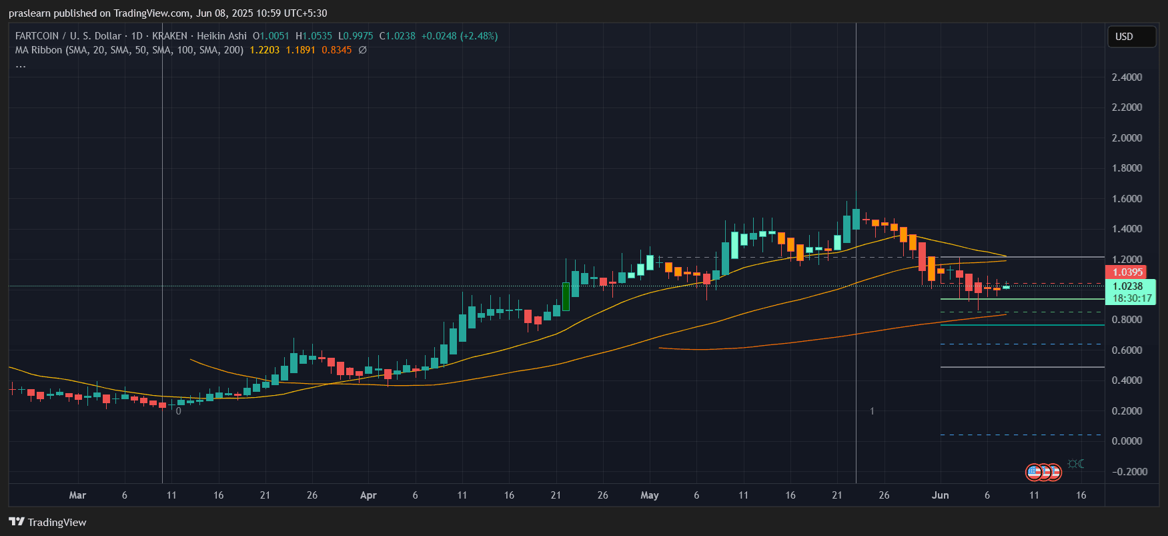Click the empty-set symbol after MA Ribbon values
Image resolution: width=1168 pixels, height=536 pixels.
pyautogui.click(x=362, y=50)
